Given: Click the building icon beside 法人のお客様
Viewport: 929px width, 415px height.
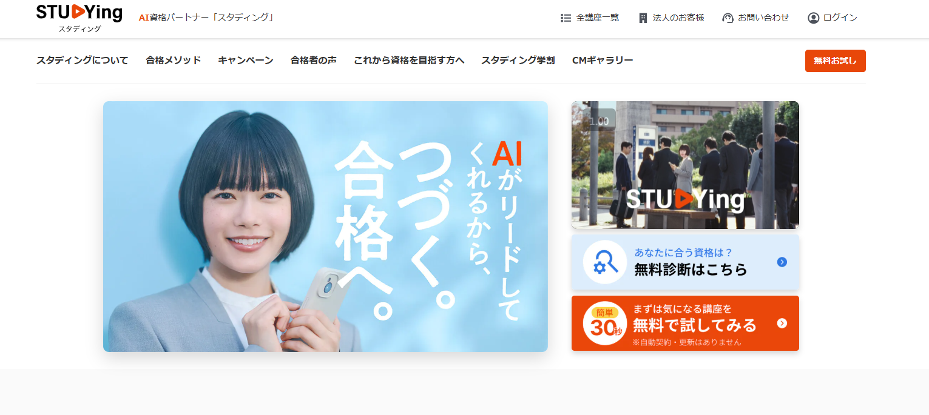Looking at the screenshot, I should [643, 18].
